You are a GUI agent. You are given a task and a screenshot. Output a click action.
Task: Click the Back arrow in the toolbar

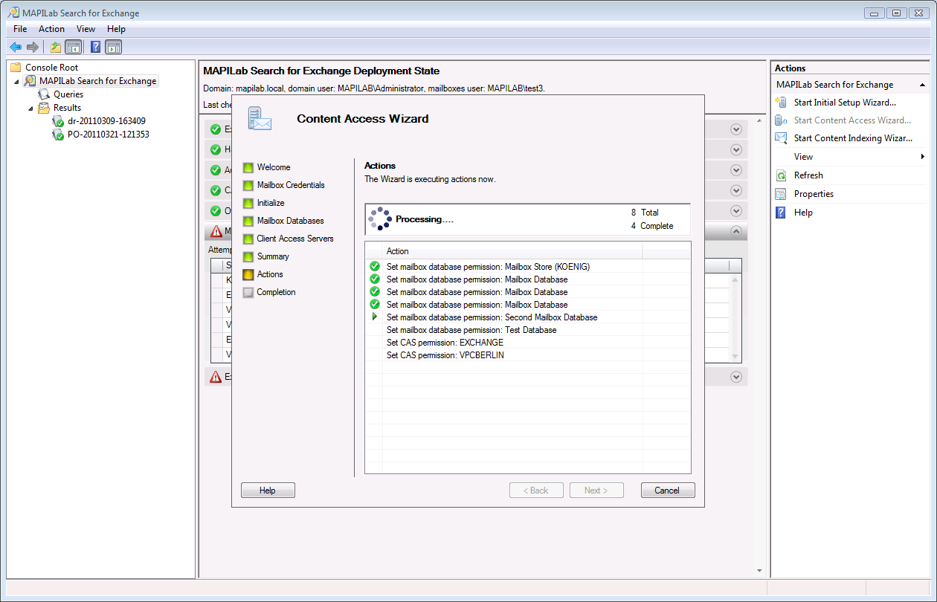point(16,48)
